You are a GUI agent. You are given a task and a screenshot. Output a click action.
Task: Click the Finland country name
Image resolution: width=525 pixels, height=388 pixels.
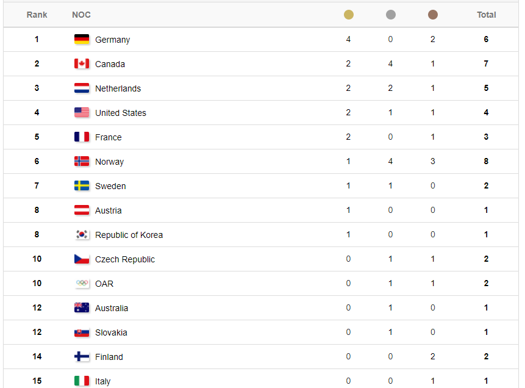coord(109,357)
